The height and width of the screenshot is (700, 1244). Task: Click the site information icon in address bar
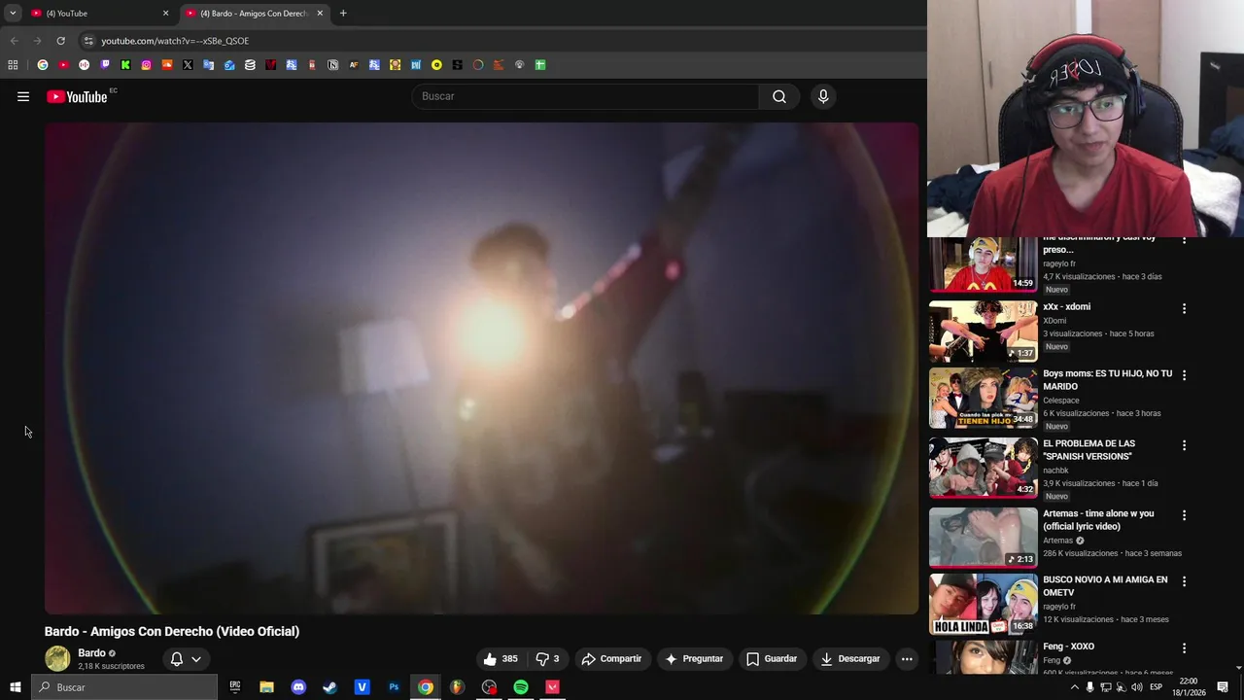(88, 41)
